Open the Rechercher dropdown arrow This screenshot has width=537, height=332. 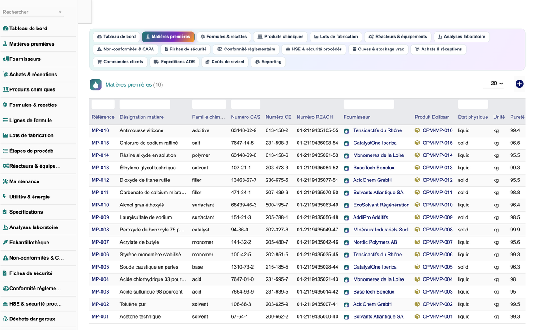(x=60, y=13)
